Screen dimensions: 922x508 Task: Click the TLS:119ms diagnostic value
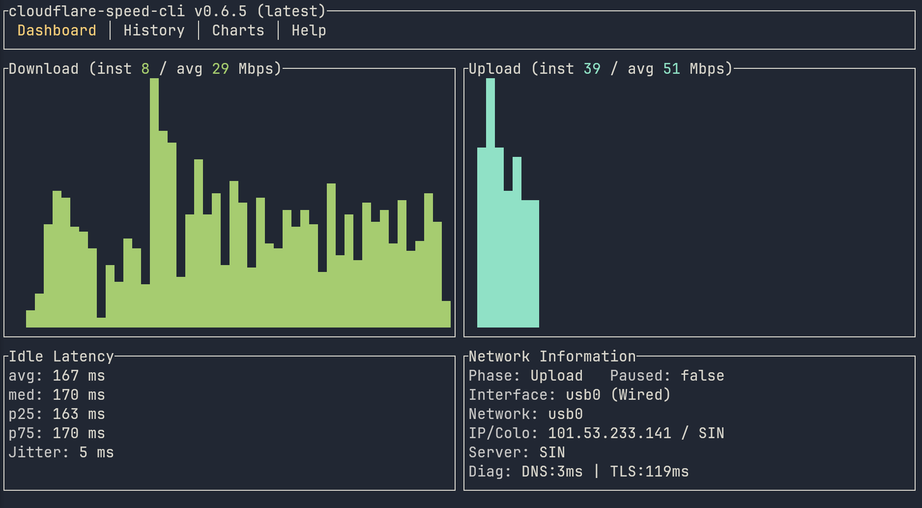[x=649, y=472]
